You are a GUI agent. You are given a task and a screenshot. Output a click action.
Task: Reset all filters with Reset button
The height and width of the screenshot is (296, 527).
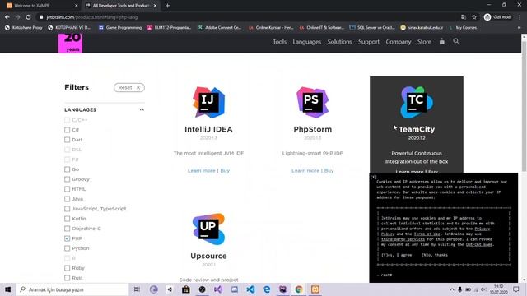(x=129, y=87)
